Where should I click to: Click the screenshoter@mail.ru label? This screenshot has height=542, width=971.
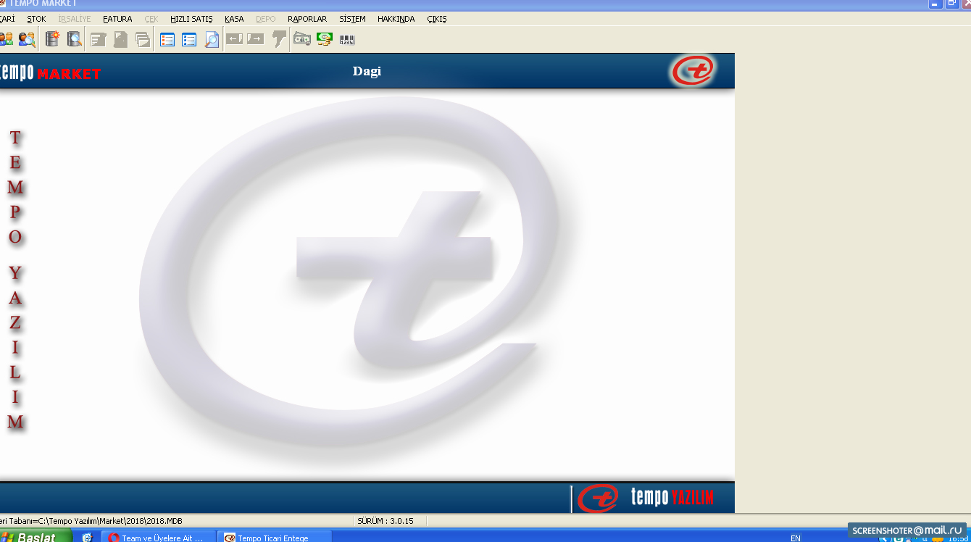click(907, 530)
